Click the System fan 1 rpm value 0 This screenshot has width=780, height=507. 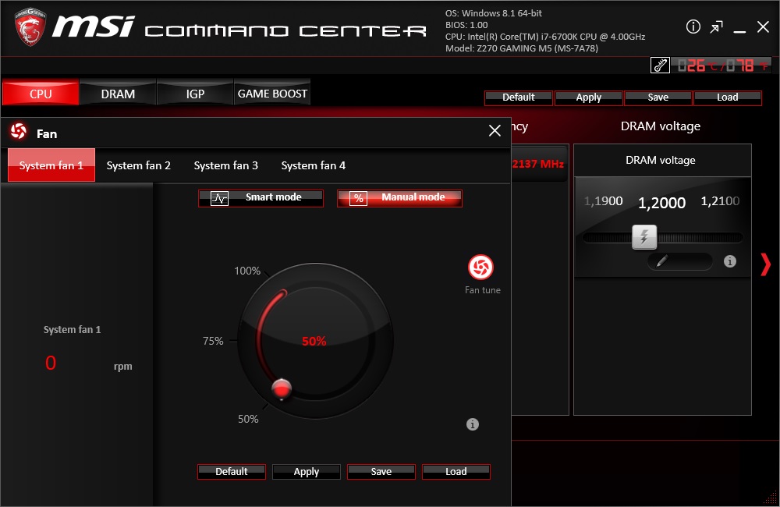click(x=51, y=363)
